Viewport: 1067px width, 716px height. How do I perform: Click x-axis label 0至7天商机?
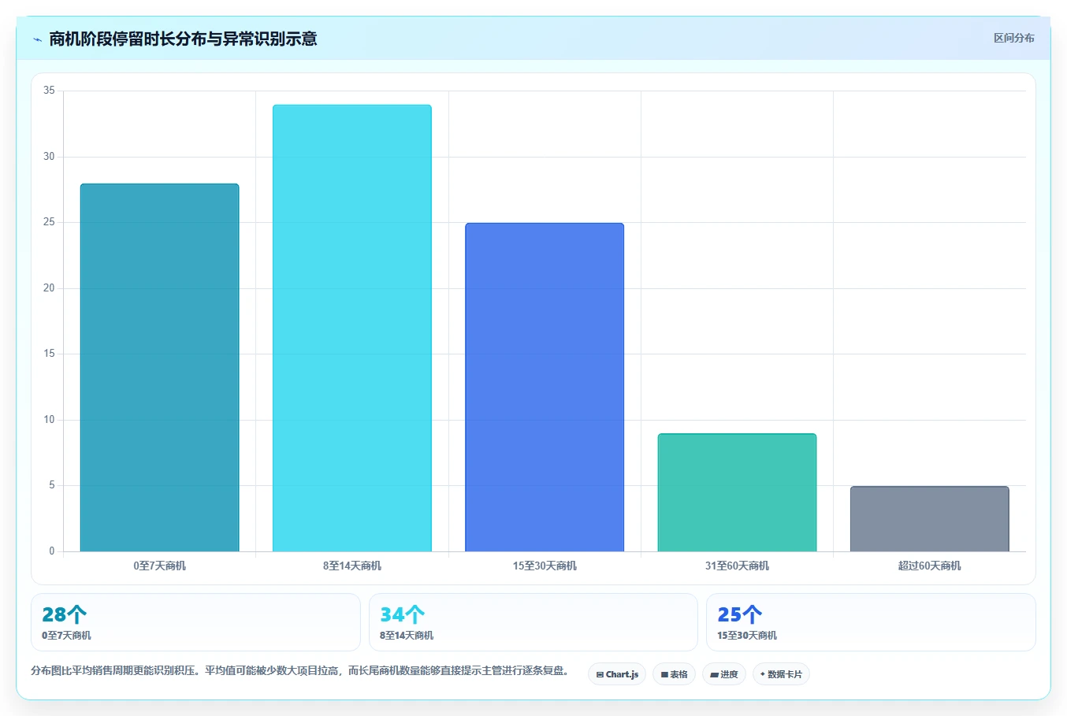(x=159, y=566)
